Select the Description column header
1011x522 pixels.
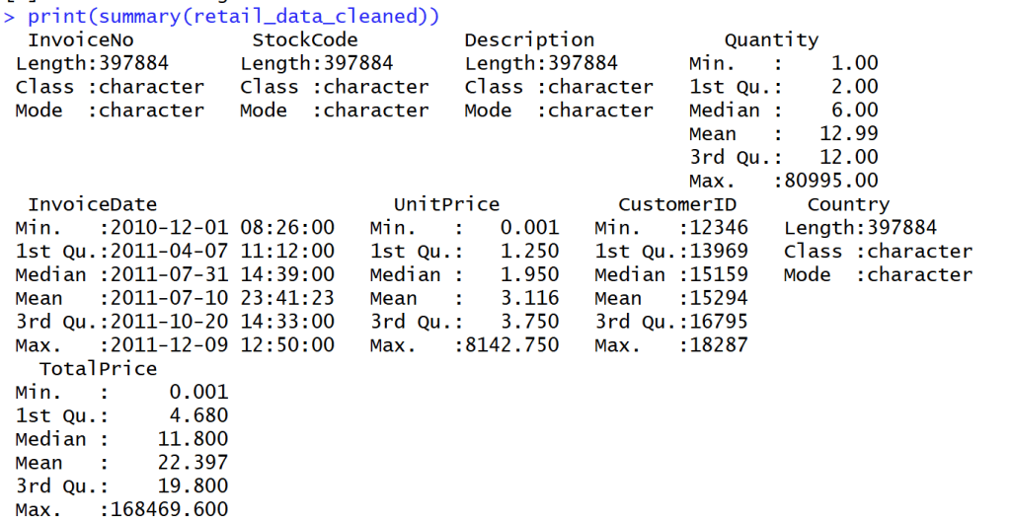point(529,40)
